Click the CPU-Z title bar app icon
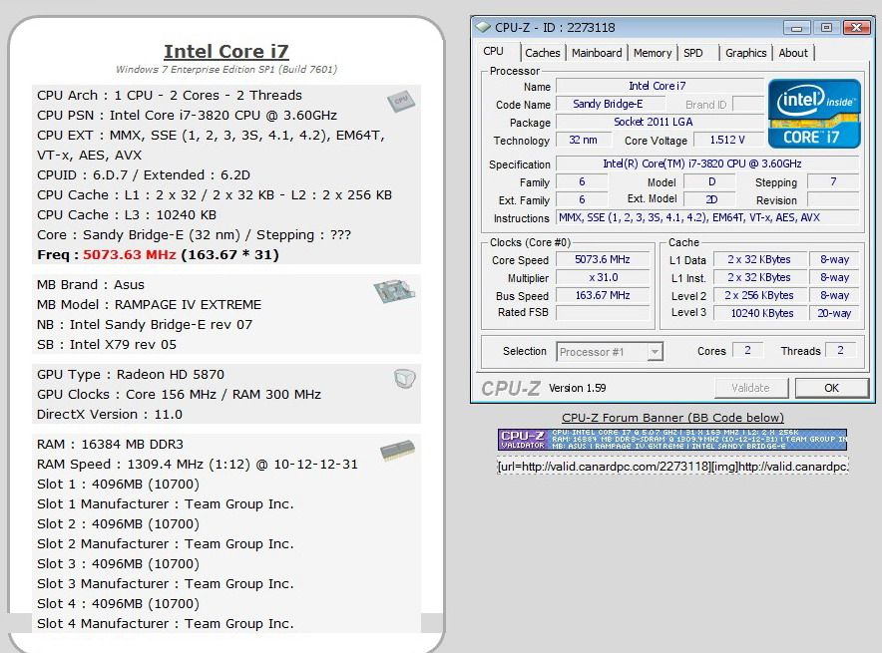Image resolution: width=882 pixels, height=653 pixels. coord(483,27)
